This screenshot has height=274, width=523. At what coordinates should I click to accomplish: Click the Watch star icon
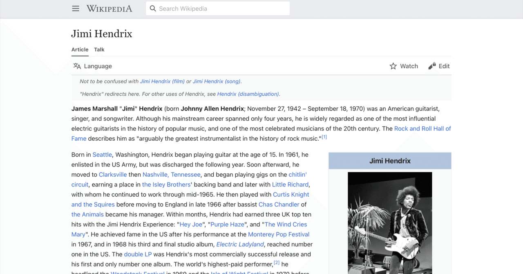(393, 66)
